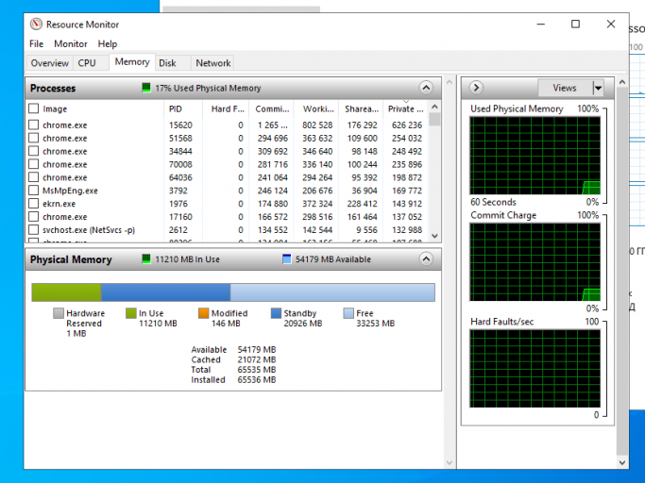Click the green In Use bar segment
This screenshot has width=645, height=483.
click(66, 292)
